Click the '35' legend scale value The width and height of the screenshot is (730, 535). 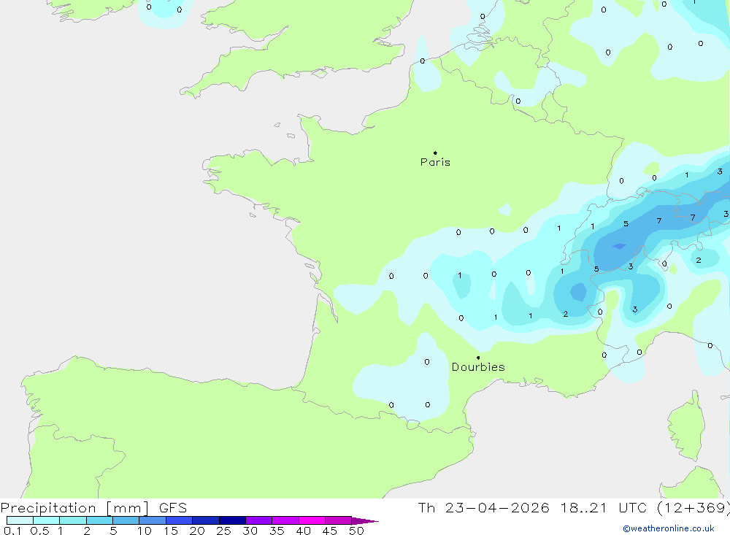[x=277, y=531]
